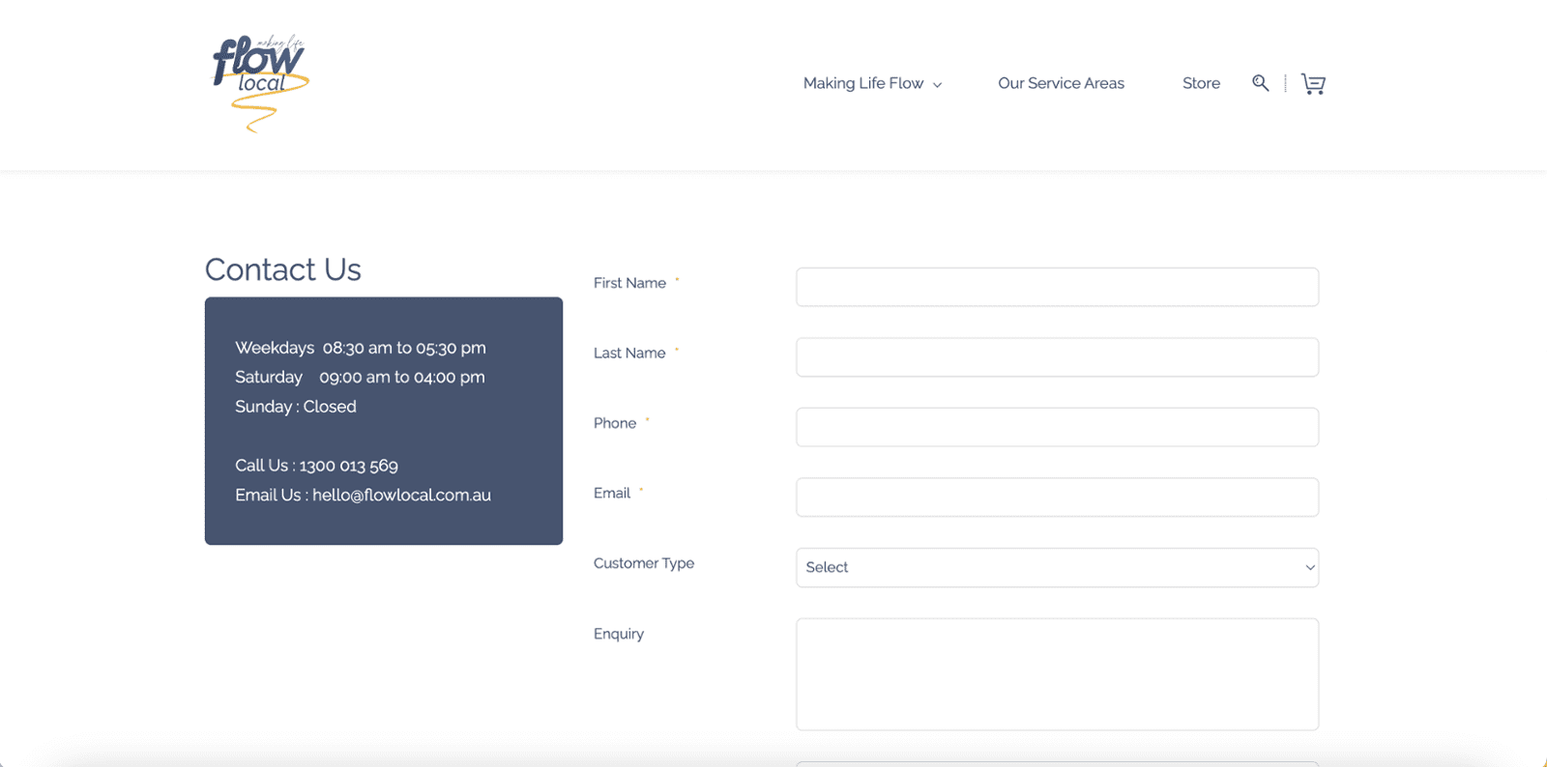The image size is (1547, 767).
Task: Click the Contact Us heading
Action: point(283,270)
